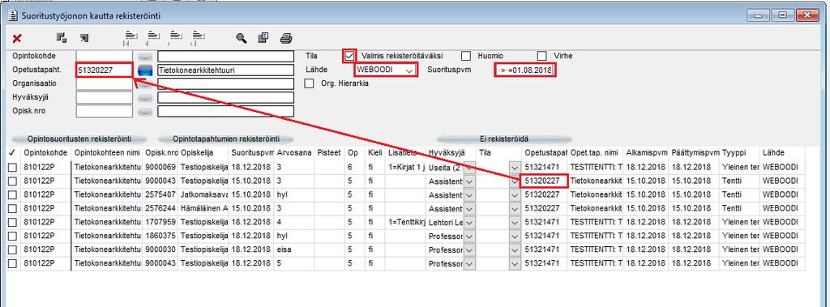Click the checkmark select-all column header

12,152
